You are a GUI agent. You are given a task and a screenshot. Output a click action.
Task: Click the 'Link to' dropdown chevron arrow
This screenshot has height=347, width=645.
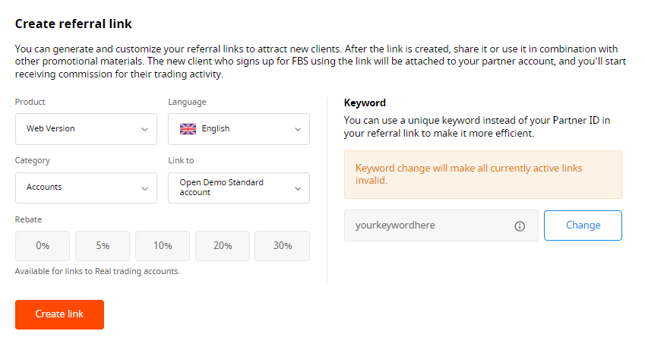(x=297, y=188)
